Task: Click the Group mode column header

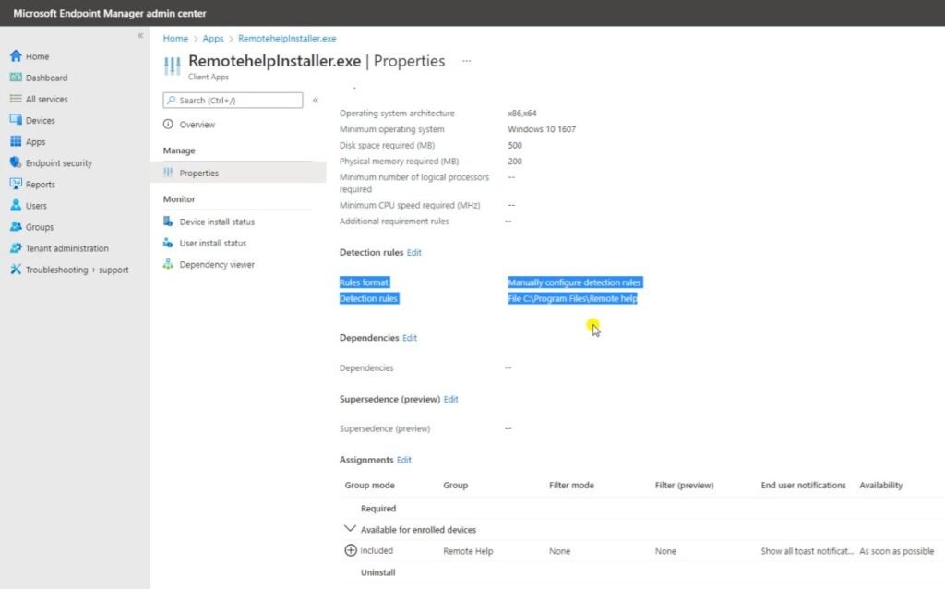Action: pos(369,486)
